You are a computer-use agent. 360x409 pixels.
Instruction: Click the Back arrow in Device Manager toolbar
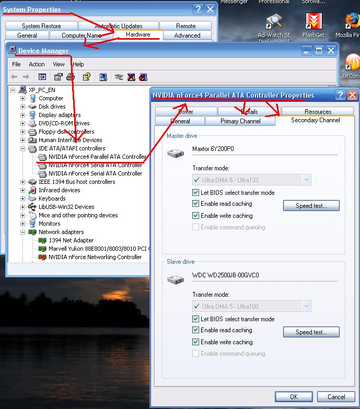click(14, 77)
